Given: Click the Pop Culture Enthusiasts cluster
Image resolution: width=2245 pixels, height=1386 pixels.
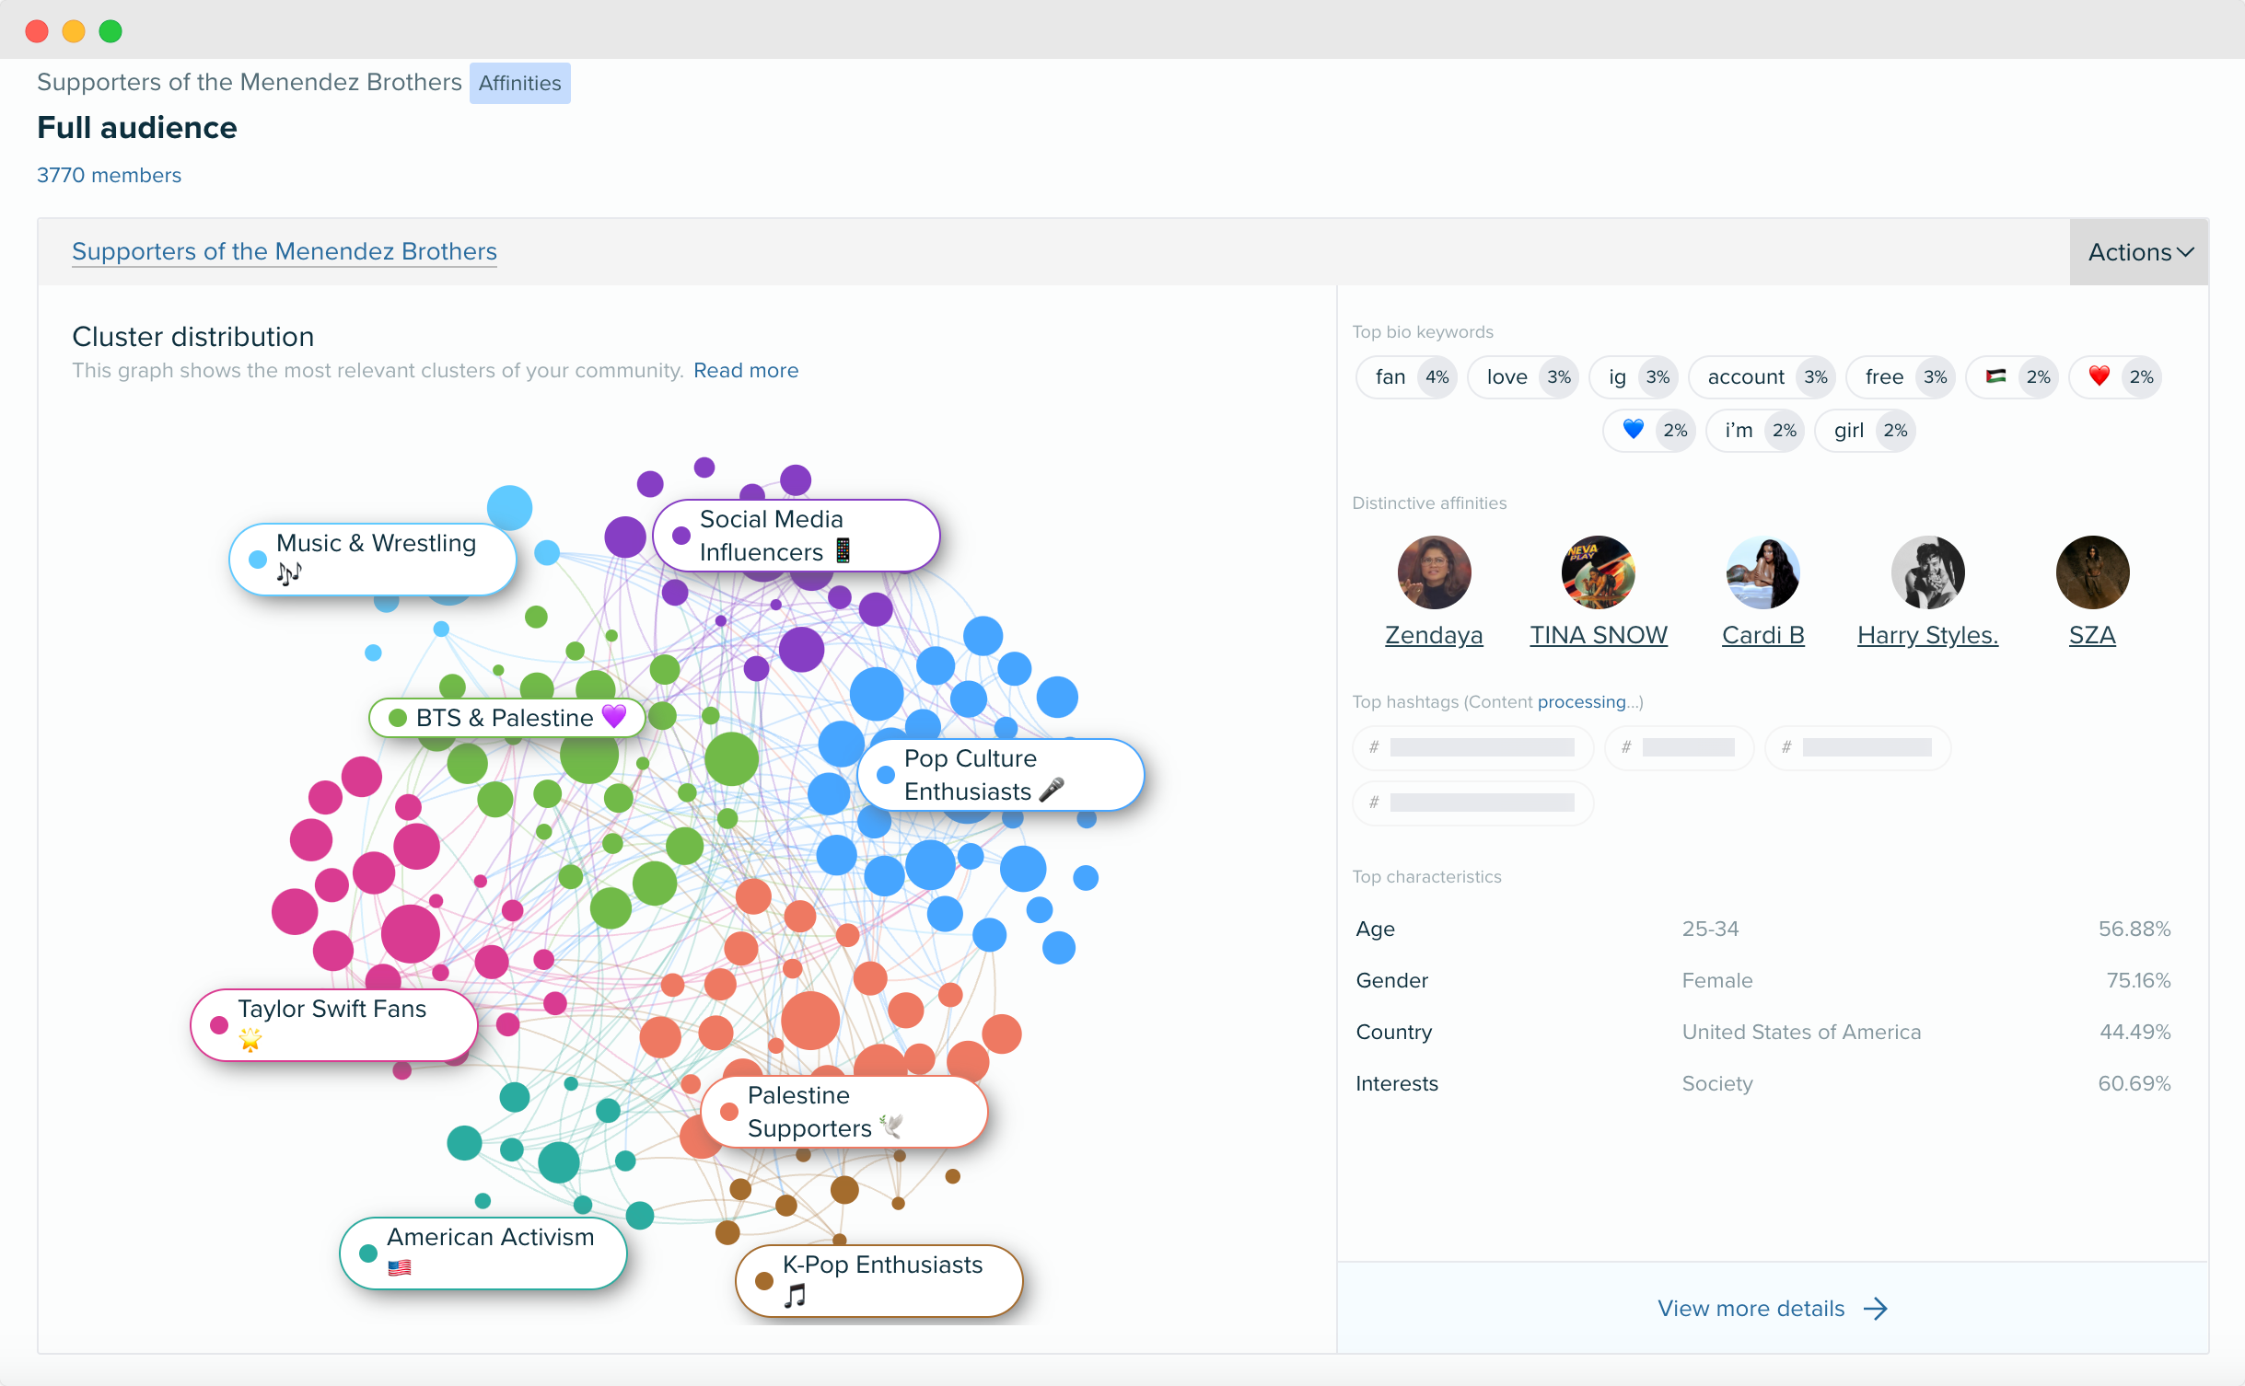Looking at the screenshot, I should [986, 774].
